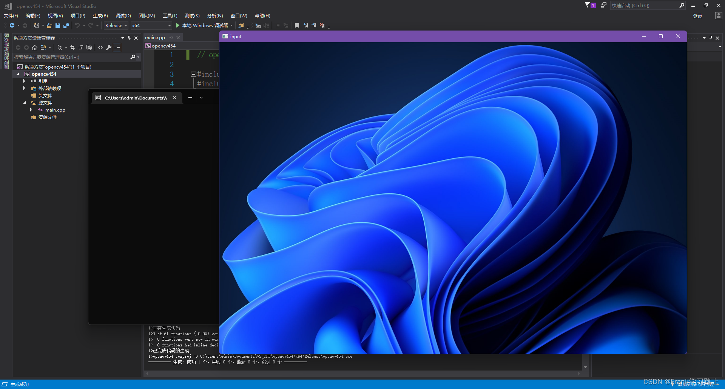725x389 pixels.
Task: Toggle the Preview Selected Items button
Action: [x=117, y=47]
